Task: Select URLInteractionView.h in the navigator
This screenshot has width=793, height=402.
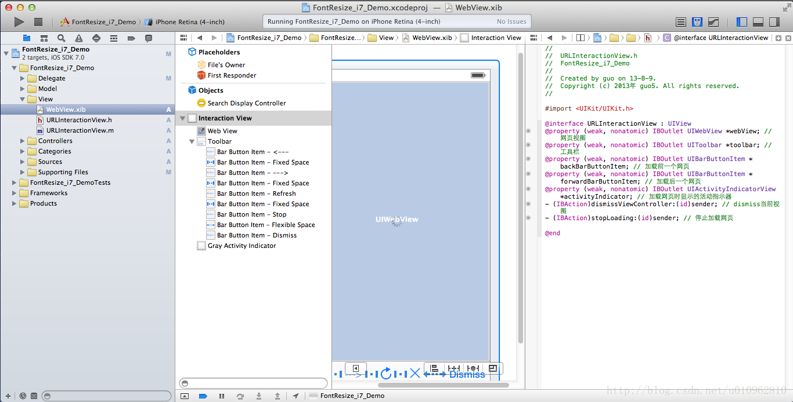Action: point(79,120)
